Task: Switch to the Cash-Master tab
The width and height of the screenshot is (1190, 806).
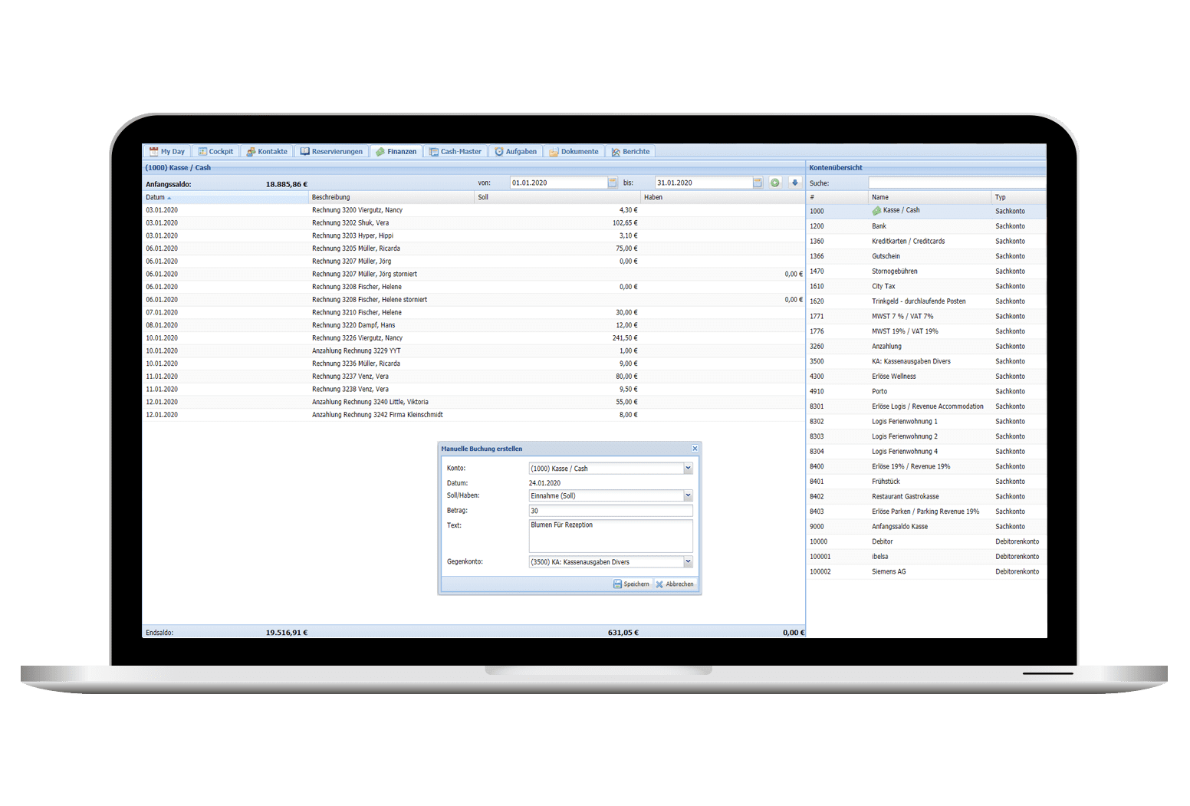Action: tap(455, 152)
